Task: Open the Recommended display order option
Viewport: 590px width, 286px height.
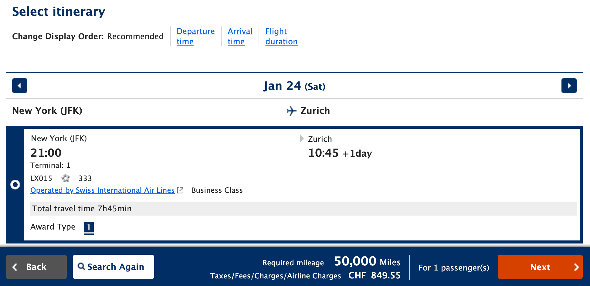Action: 135,36
